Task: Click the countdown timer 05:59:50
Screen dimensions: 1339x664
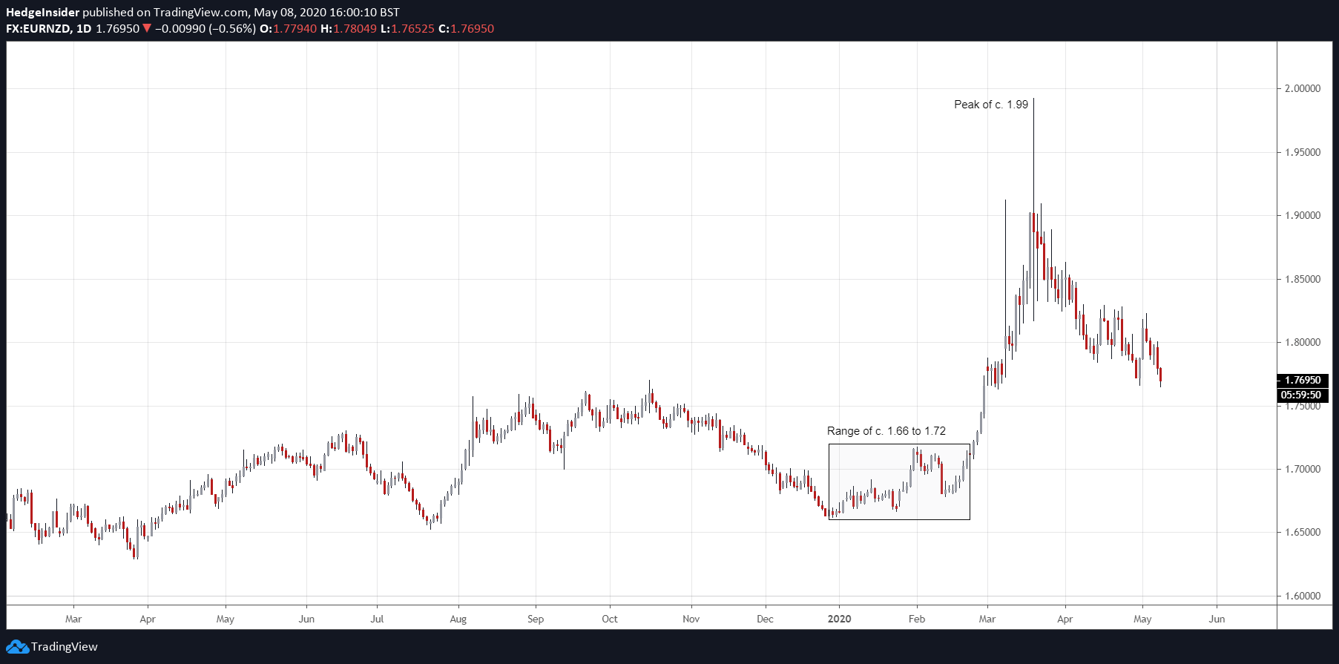Action: click(x=1303, y=395)
